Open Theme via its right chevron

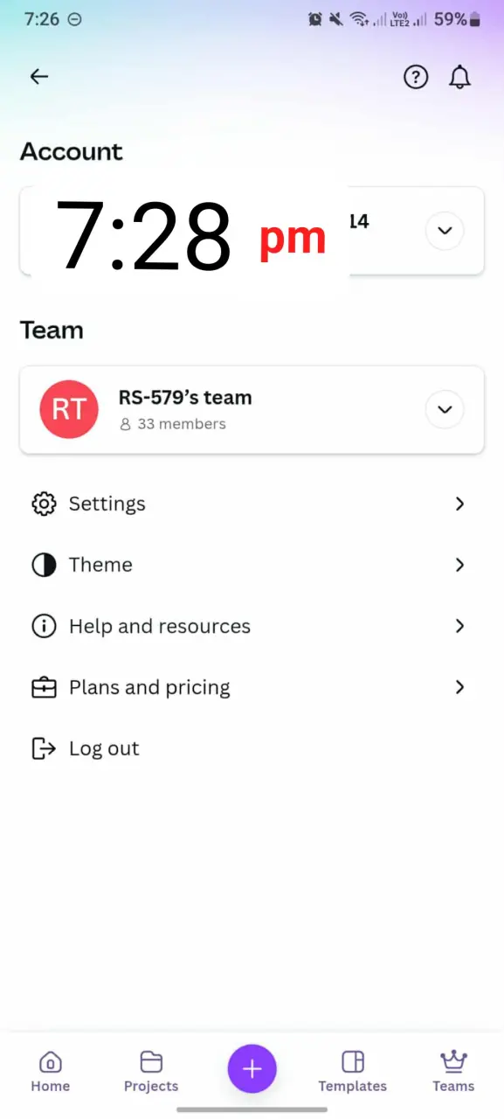click(459, 565)
